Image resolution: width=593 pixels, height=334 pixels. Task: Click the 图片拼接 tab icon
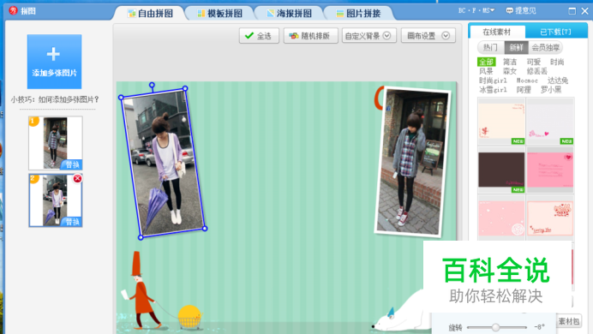pos(340,14)
